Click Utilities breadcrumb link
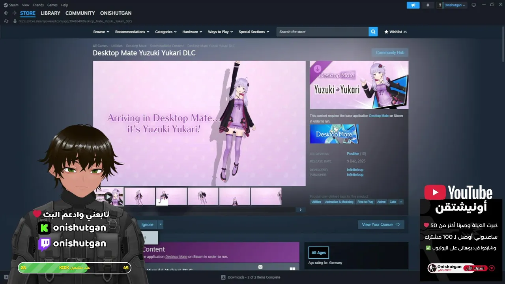Screen dimensions: 505x284 117,46
